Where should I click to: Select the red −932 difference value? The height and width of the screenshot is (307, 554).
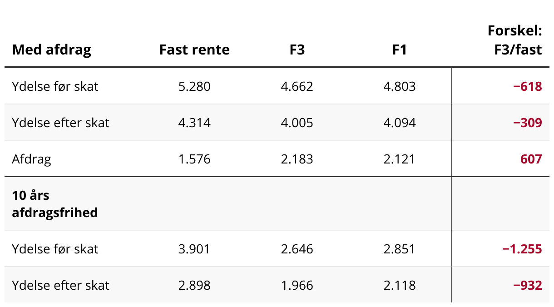click(x=527, y=285)
